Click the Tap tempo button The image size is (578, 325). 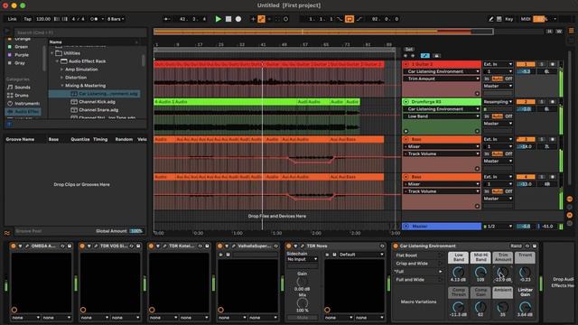(x=28, y=19)
